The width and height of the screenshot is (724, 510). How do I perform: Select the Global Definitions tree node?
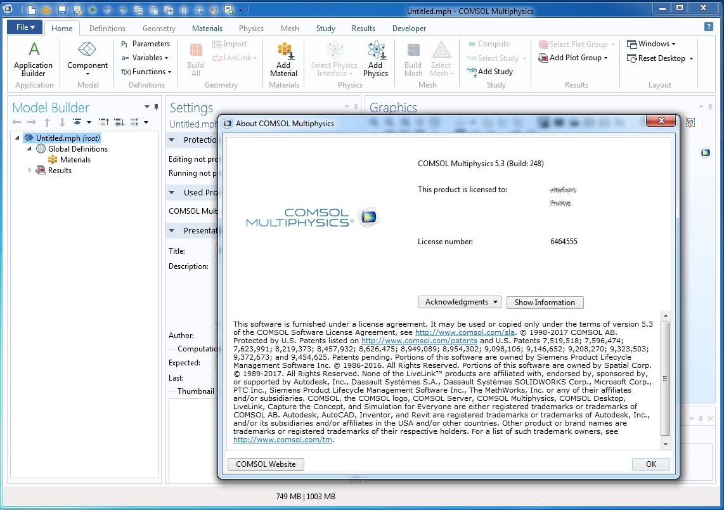(x=72, y=148)
